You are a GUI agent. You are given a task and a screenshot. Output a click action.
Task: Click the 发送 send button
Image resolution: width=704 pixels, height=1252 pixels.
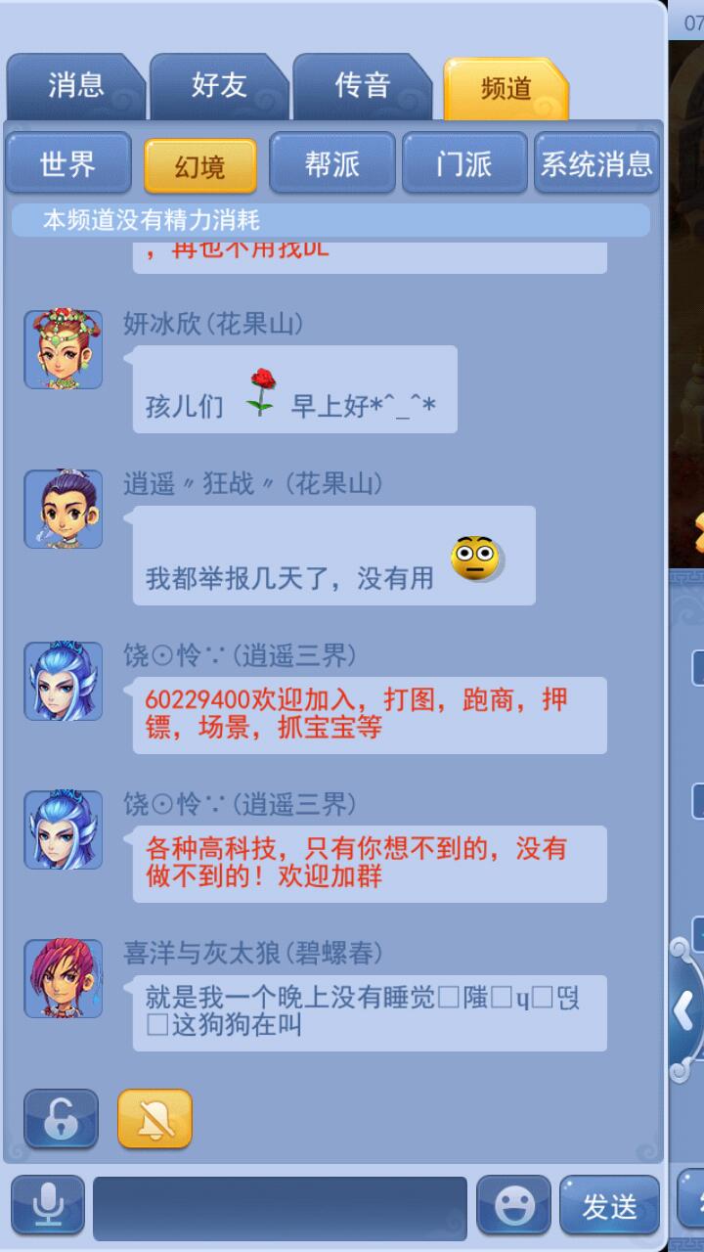609,1205
